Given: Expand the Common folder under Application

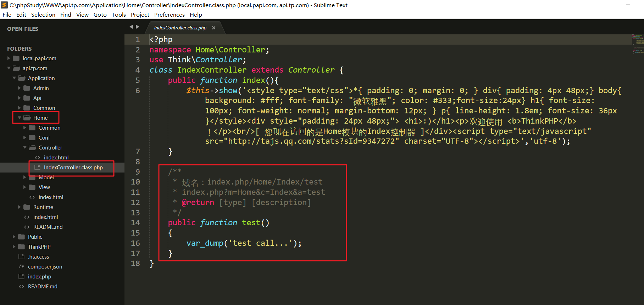Looking at the screenshot, I should tap(20, 108).
